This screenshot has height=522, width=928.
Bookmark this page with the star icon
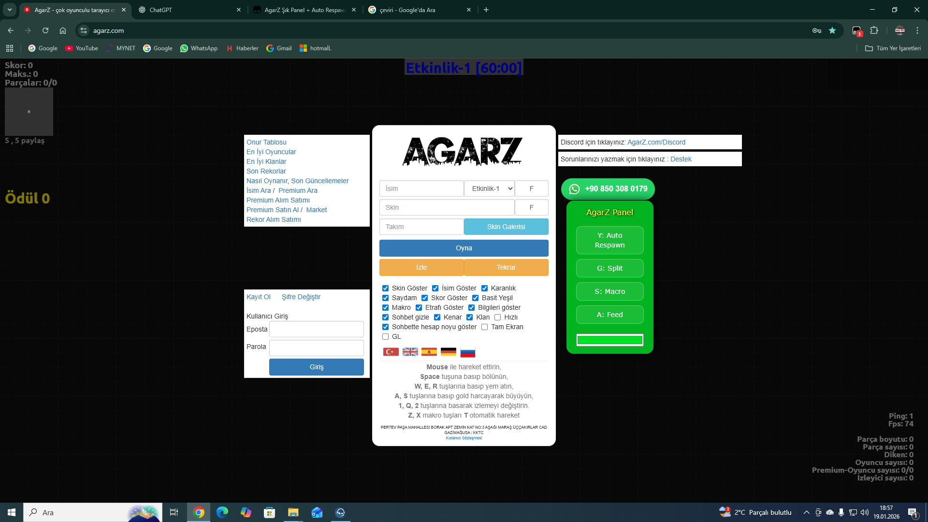[832, 30]
